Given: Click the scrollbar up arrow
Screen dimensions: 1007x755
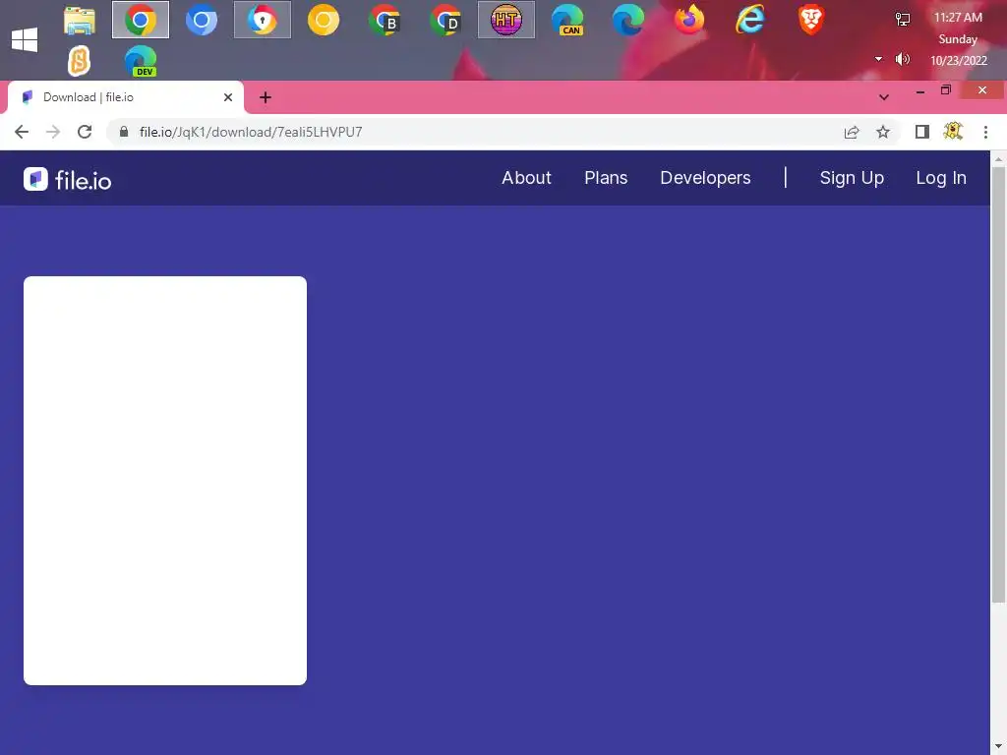Looking at the screenshot, I should click(999, 158).
